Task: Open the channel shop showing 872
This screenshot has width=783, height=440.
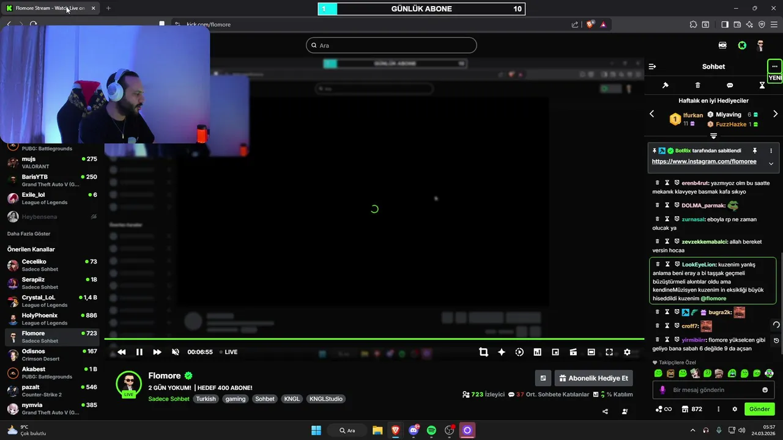Action: pyautogui.click(x=692, y=409)
